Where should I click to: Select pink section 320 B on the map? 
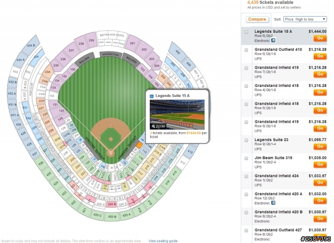112,204
